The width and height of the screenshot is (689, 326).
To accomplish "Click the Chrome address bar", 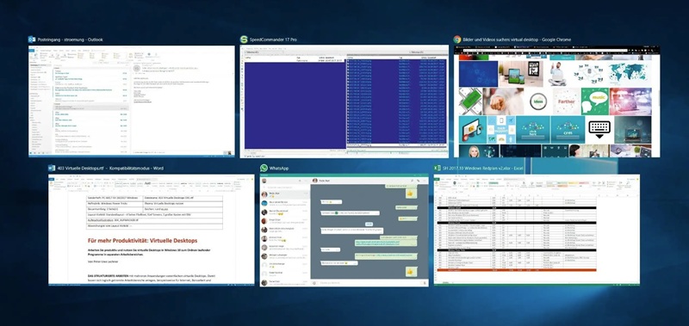I will tap(545, 51).
